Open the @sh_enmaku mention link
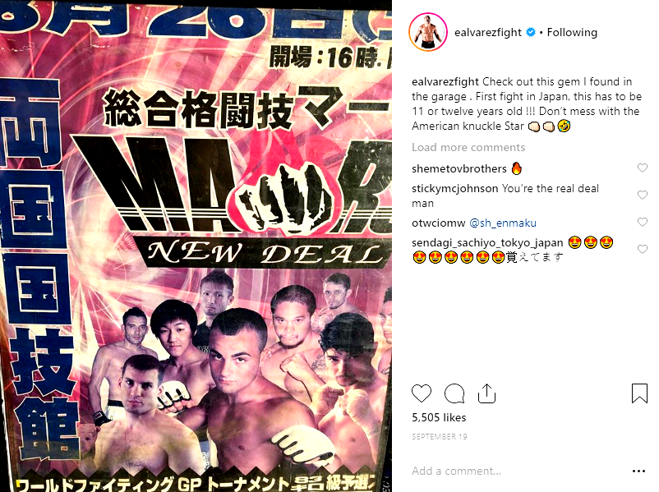 pos(503,223)
